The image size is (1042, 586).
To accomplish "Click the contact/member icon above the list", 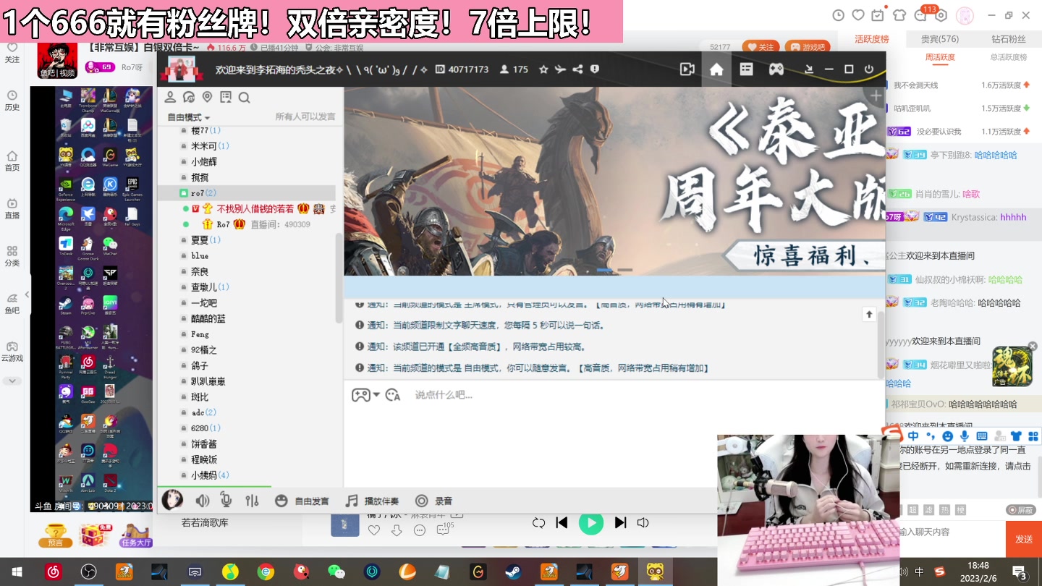I will (x=171, y=96).
